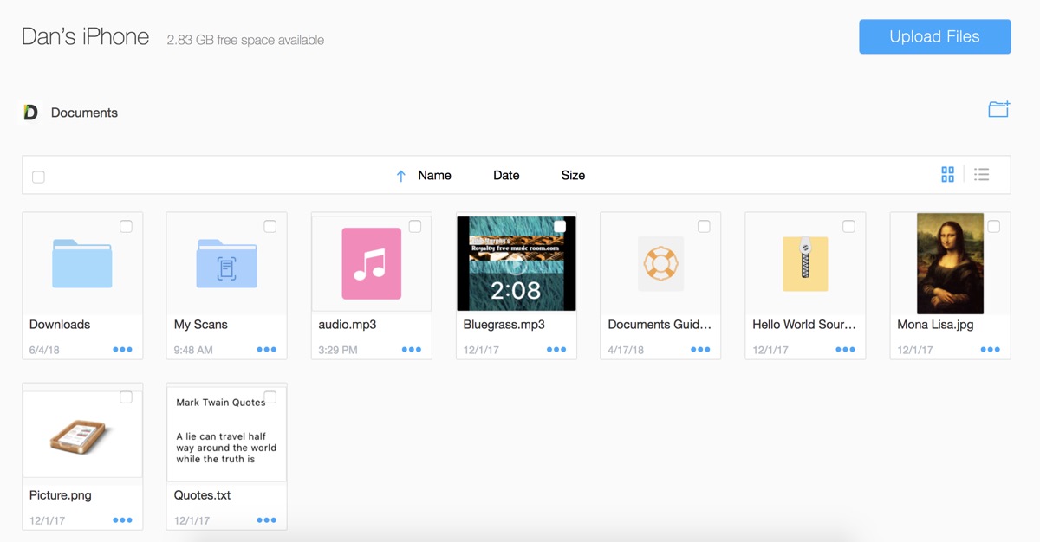Click the Documents breadcrumb link
This screenshot has width=1040, height=542.
tap(84, 113)
